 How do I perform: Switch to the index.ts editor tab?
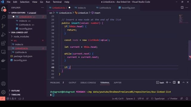pyautogui.click(x=81, y=8)
